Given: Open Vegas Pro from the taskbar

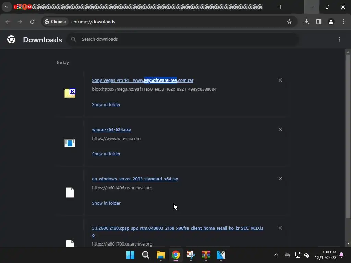Looking at the screenshot, I should click(x=221, y=255).
